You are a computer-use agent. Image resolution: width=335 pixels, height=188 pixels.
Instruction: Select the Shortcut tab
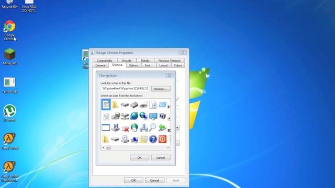[117, 65]
